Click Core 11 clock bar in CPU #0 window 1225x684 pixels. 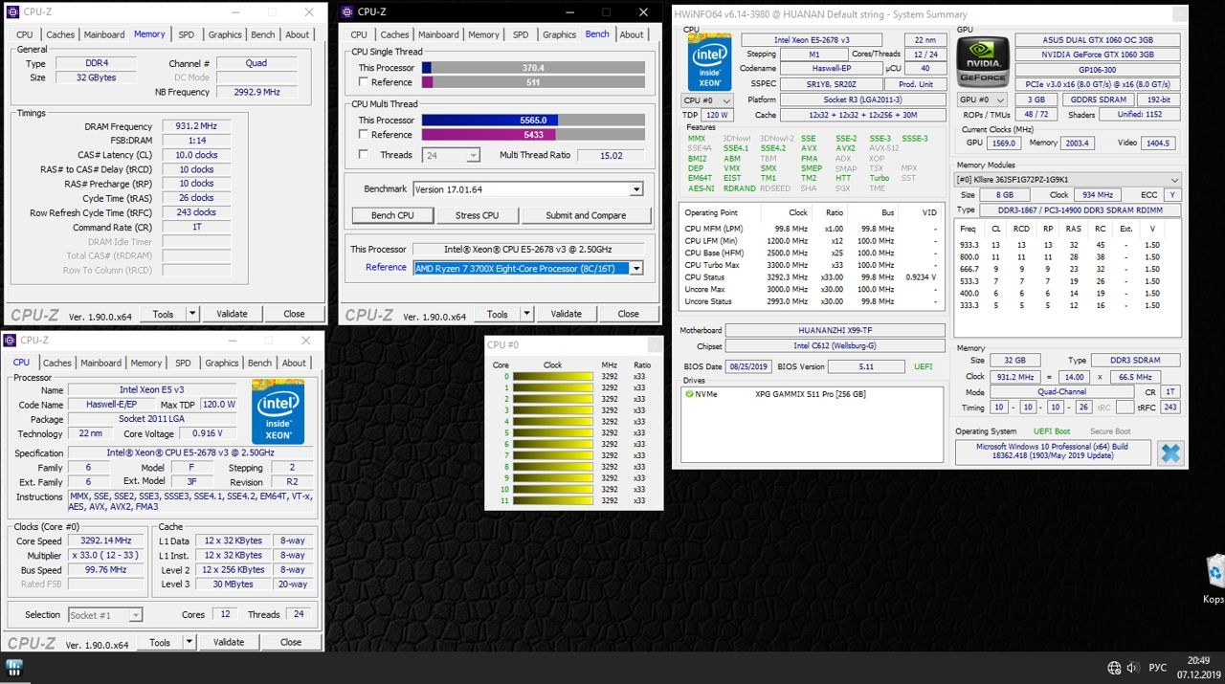pos(553,501)
